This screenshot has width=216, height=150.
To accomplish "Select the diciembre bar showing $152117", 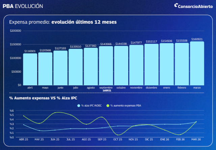I will click(152, 64).
